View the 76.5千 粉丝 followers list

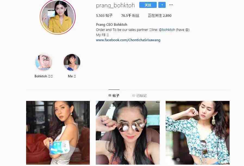(x=130, y=15)
